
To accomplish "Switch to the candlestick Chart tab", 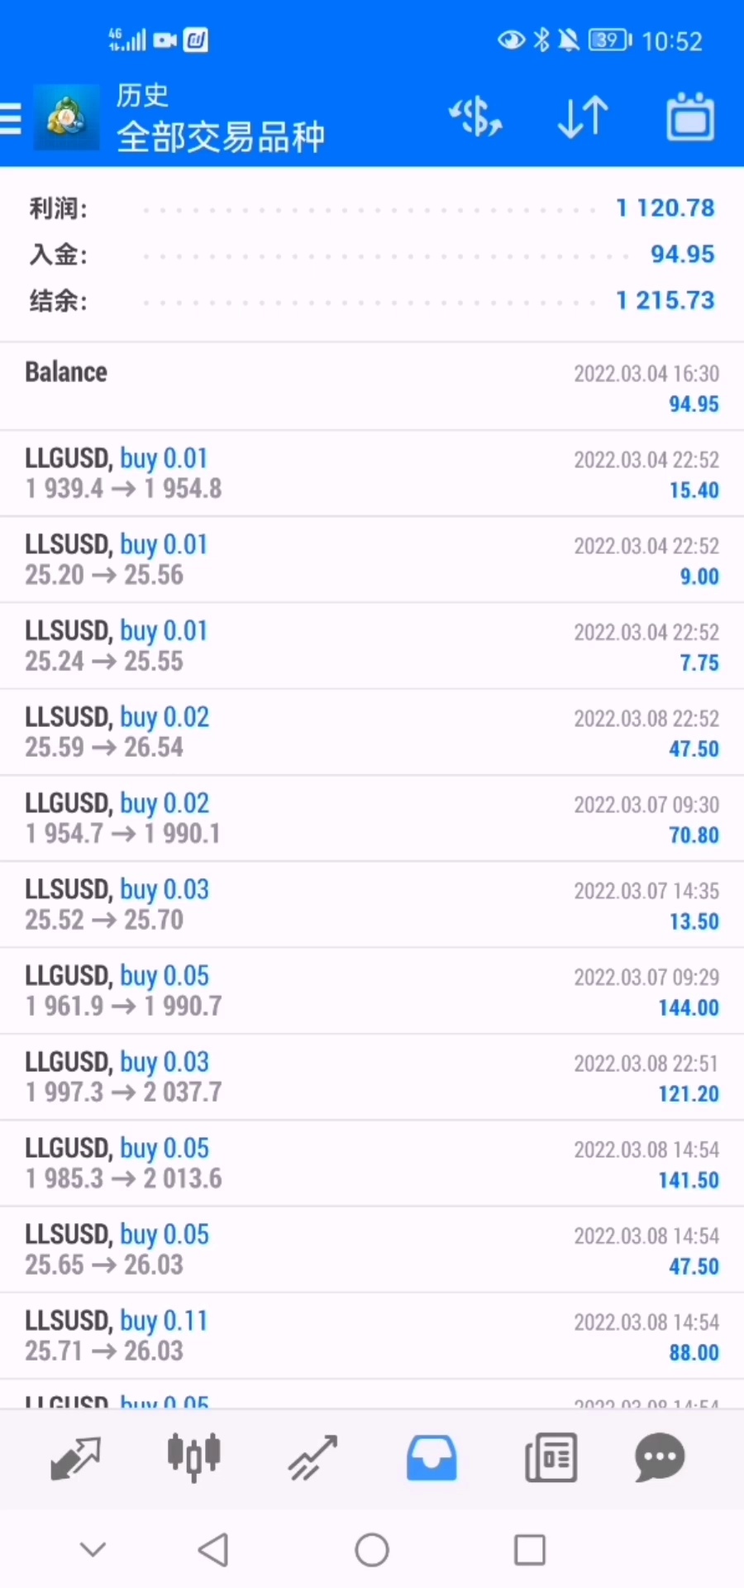I will click(193, 1457).
